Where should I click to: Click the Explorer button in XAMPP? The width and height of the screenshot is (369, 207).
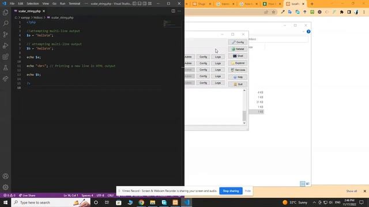click(238, 63)
